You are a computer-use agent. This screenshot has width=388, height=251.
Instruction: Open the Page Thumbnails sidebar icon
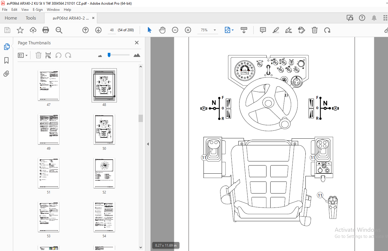pos(6,46)
